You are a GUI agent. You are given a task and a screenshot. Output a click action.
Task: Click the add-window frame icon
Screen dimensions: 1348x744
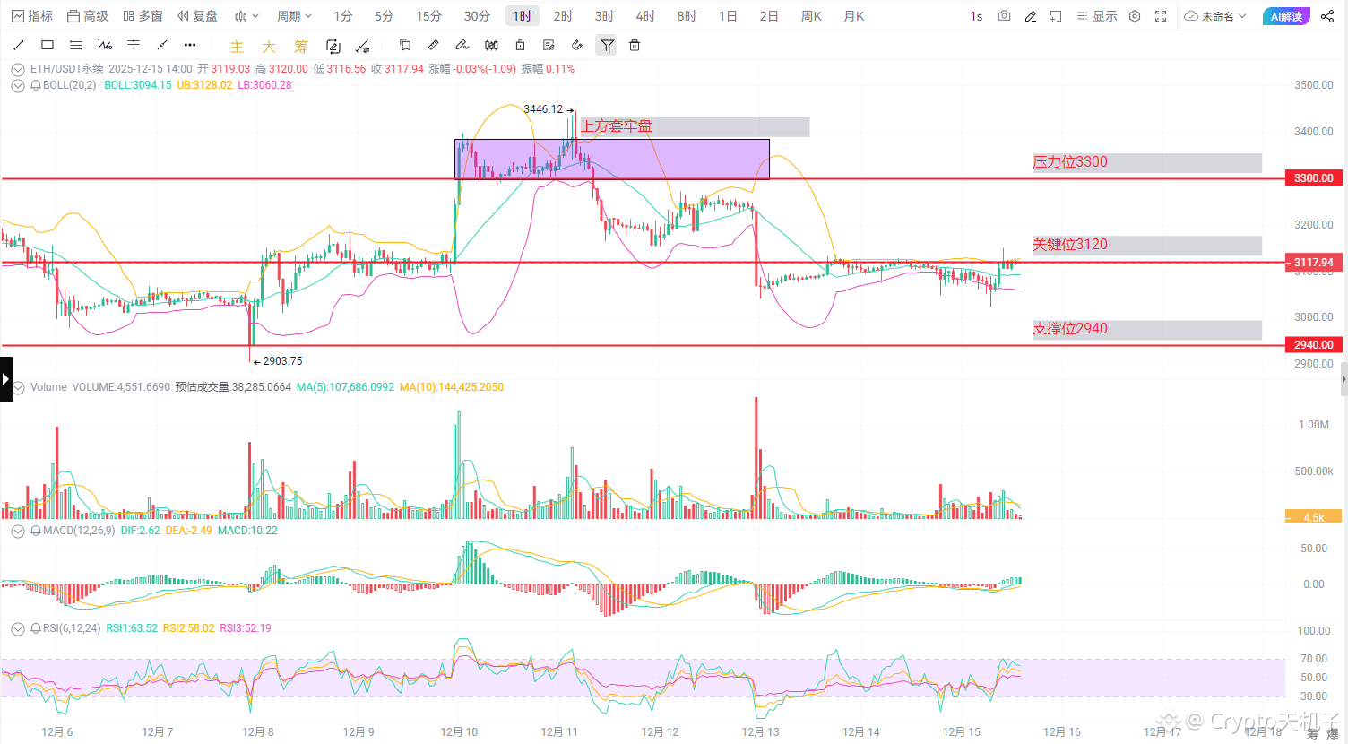1056,16
